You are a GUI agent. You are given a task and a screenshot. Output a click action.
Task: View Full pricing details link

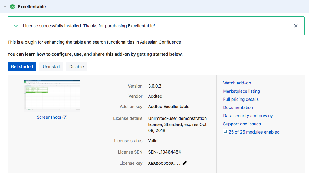pyautogui.click(x=241, y=99)
